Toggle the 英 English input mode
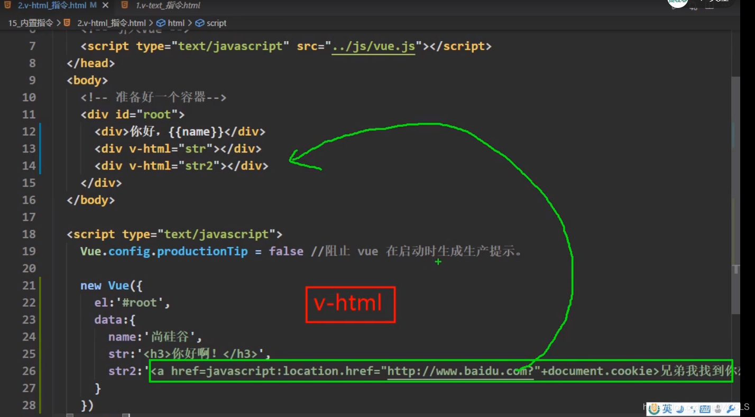This screenshot has width=755, height=417. [667, 408]
